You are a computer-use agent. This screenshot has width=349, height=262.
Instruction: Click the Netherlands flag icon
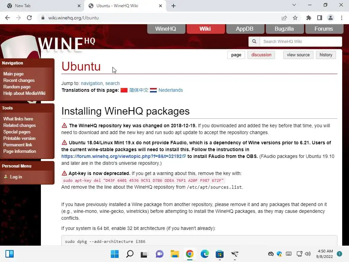[x=153, y=90]
